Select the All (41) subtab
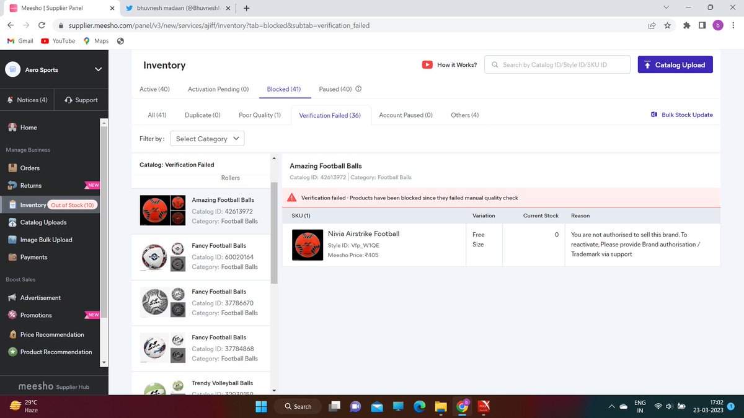Screen dimensions: 744x418 coord(157,115)
